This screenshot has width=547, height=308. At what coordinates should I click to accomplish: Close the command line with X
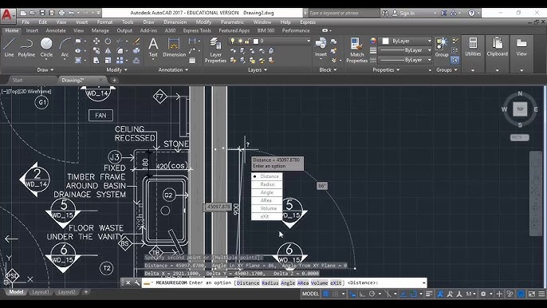tap(128, 282)
